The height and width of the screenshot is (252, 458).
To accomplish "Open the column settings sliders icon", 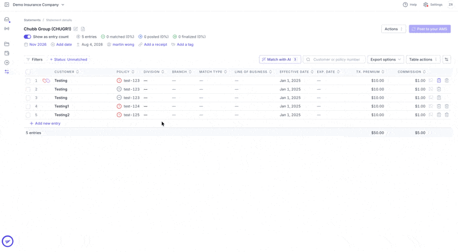I will tap(447, 59).
